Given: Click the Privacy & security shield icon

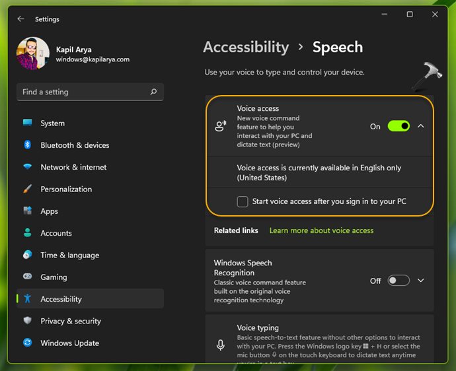Looking at the screenshot, I should pos(28,321).
